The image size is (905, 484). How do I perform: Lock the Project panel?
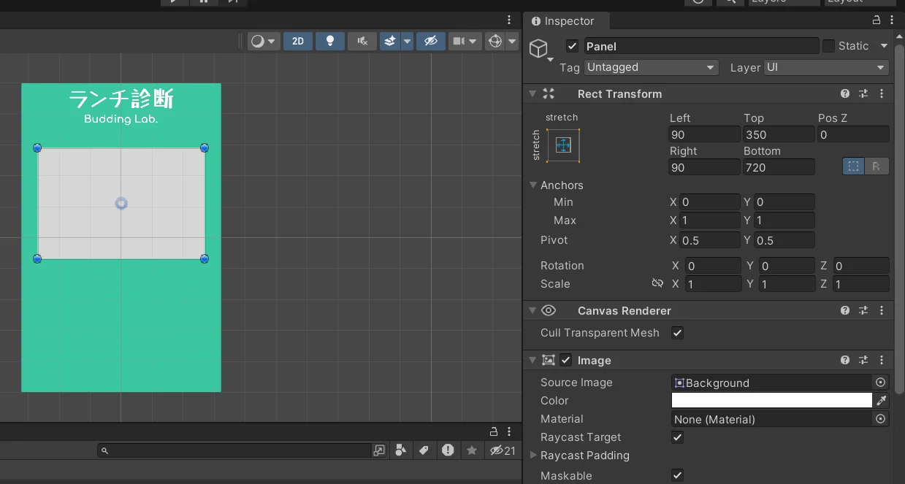[494, 431]
